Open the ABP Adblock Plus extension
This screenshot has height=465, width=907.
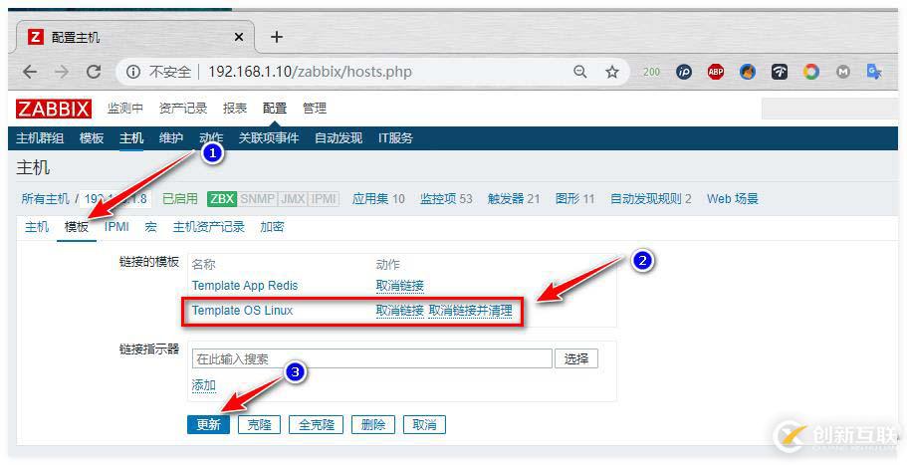[716, 72]
